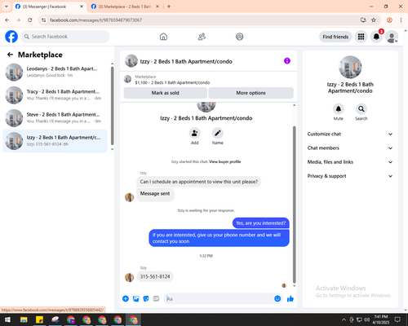The height and width of the screenshot is (326, 408).
Task: Expand Customize chat section
Action: click(350, 134)
